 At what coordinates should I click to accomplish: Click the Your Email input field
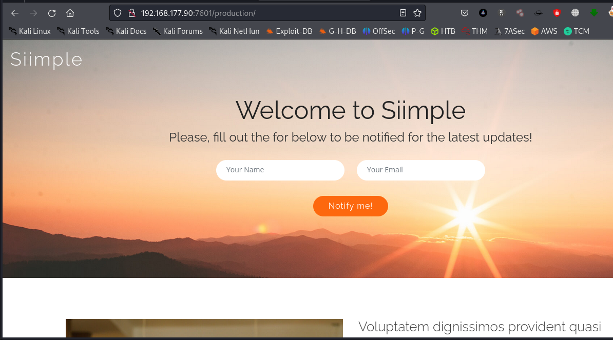421,170
